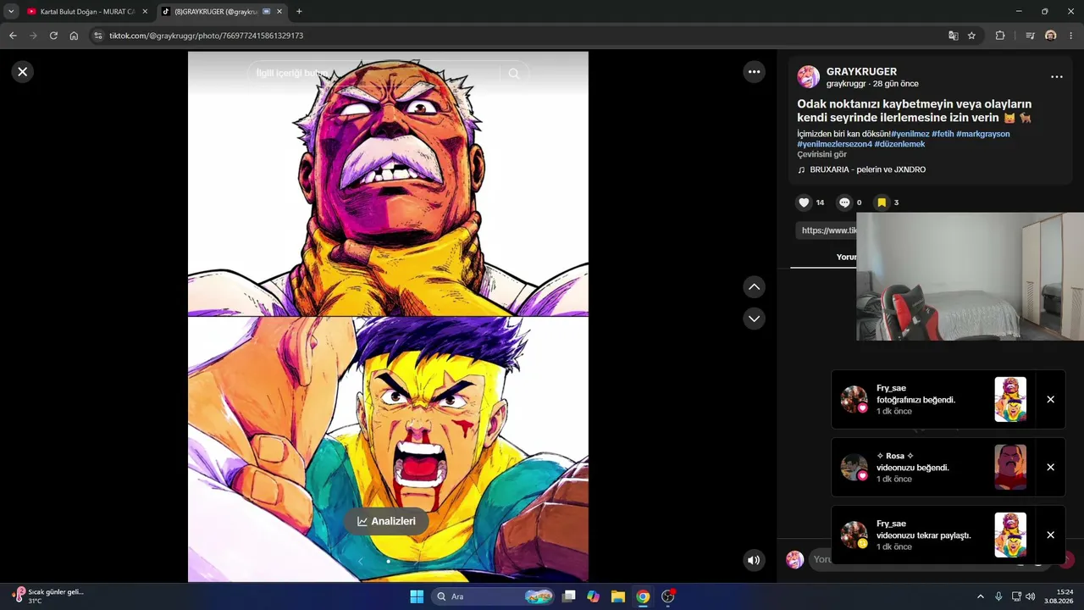The width and height of the screenshot is (1084, 610).
Task: Open the #fetih hashtag
Action: (x=943, y=134)
